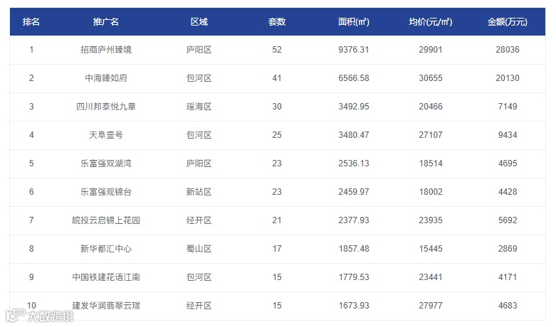Click the 推广名 column header
This screenshot has height=327, width=556.
105,22
